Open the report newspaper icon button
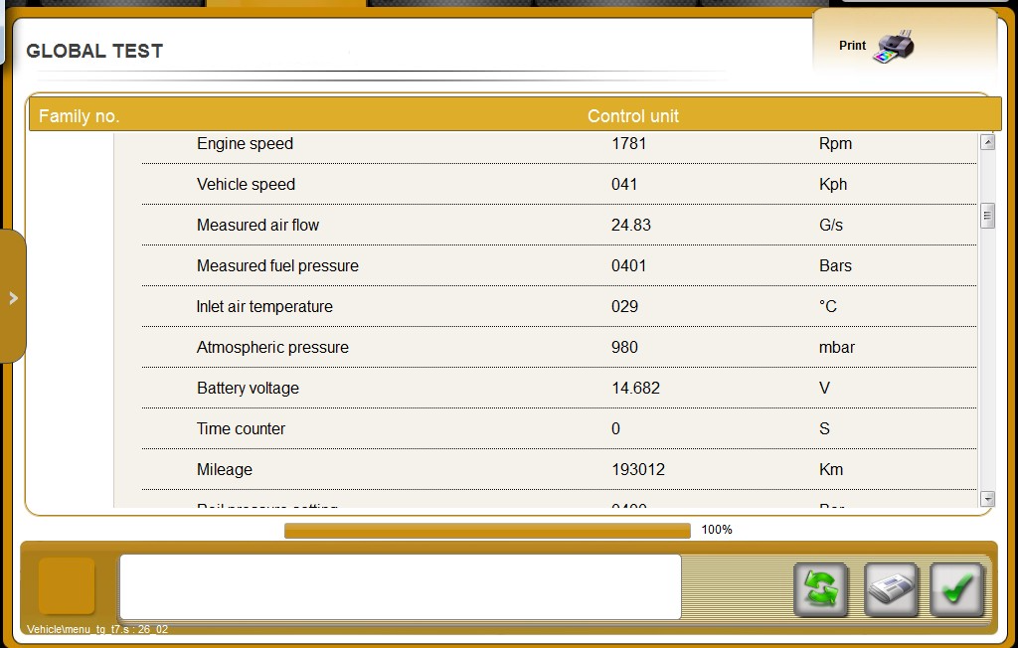This screenshot has height=648, width=1018. [892, 589]
